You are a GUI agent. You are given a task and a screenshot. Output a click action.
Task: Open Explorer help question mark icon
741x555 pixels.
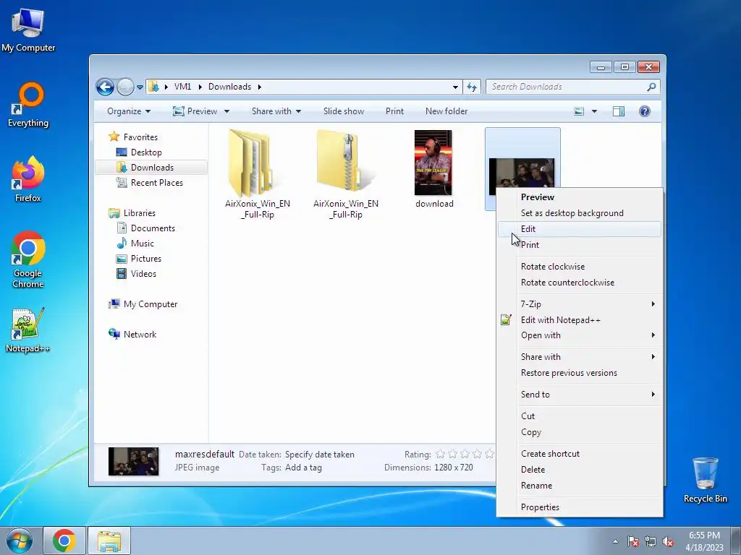pos(645,111)
